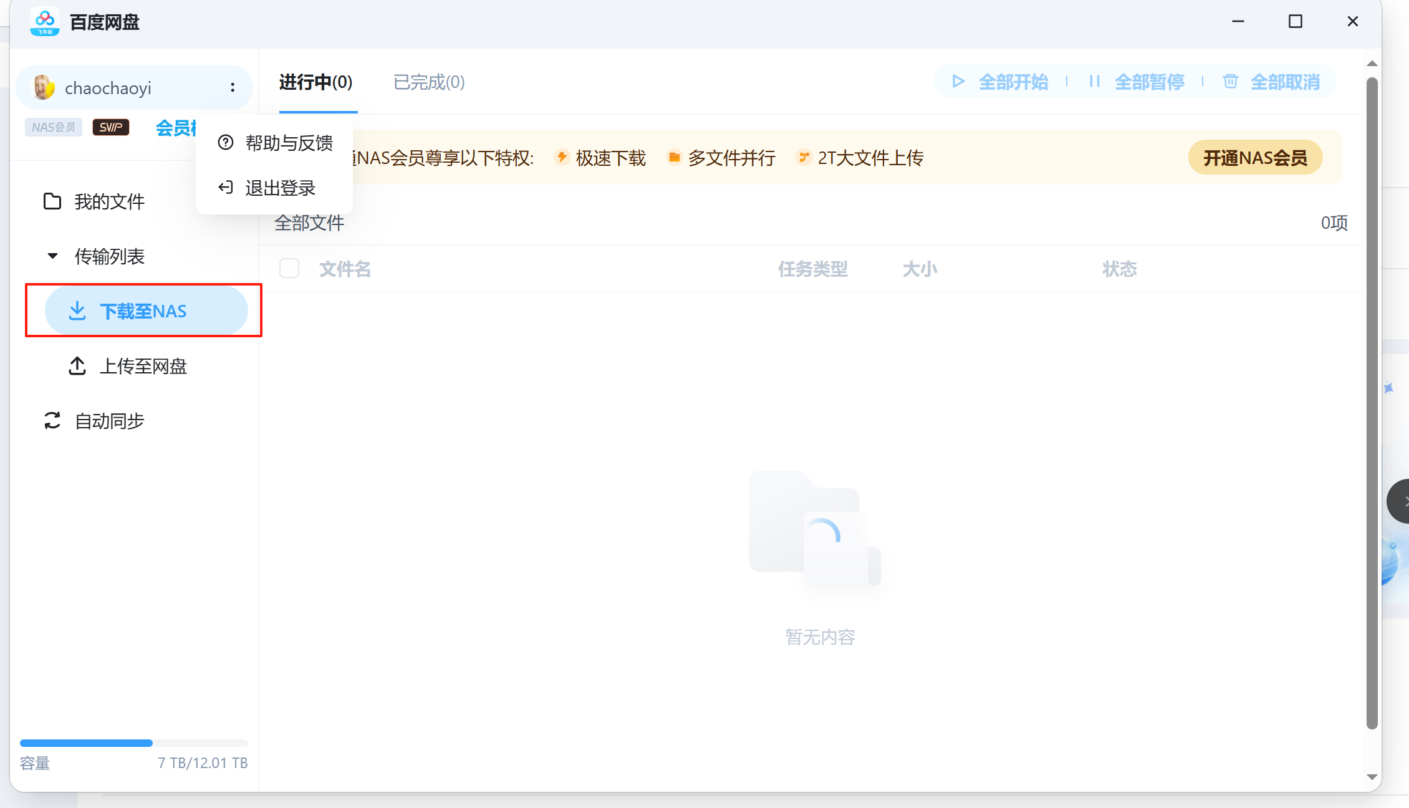Image resolution: width=1409 pixels, height=808 pixels.
Task: Collapse the 传输列表 section arrow
Action: point(53,256)
